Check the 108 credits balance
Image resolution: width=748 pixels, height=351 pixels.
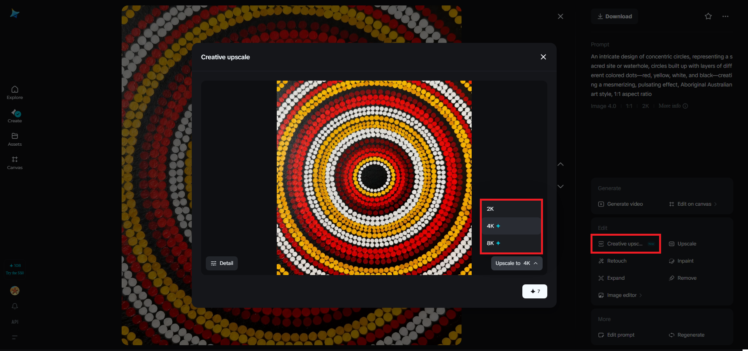15,266
